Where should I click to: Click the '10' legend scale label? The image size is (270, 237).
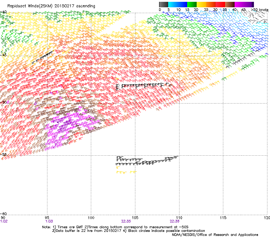click(178, 10)
